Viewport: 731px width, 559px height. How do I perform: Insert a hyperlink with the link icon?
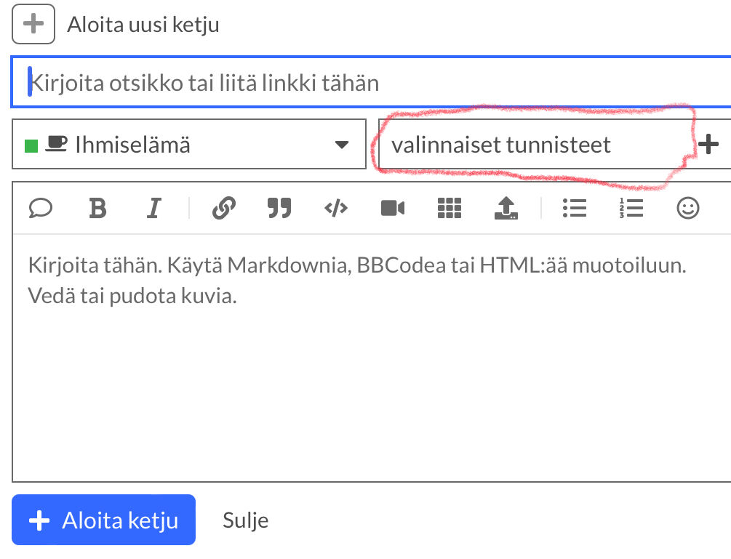223,209
